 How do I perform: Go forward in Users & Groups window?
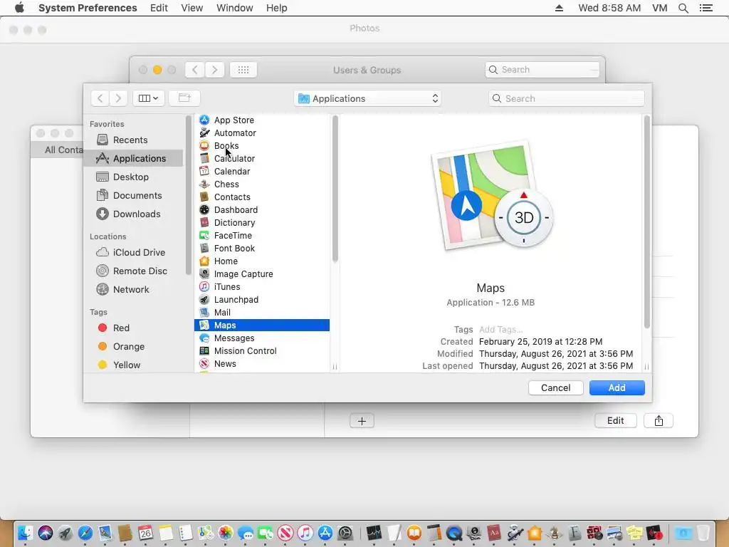coord(214,70)
